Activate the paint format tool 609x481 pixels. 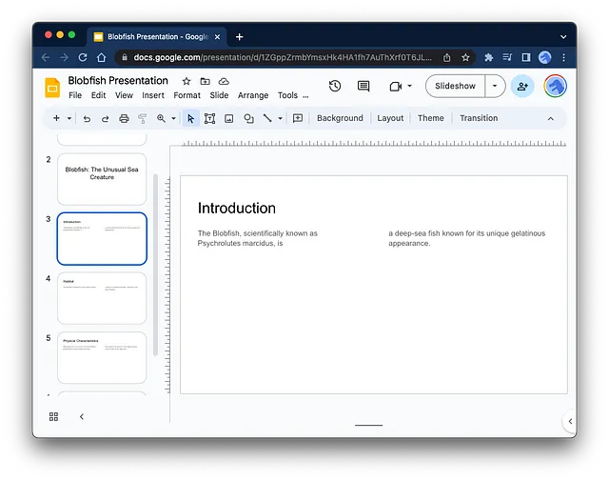pos(143,119)
